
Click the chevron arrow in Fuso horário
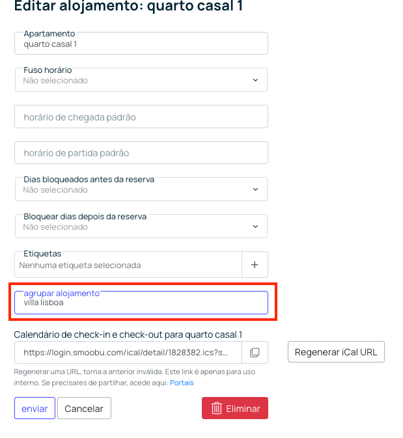pyautogui.click(x=255, y=80)
